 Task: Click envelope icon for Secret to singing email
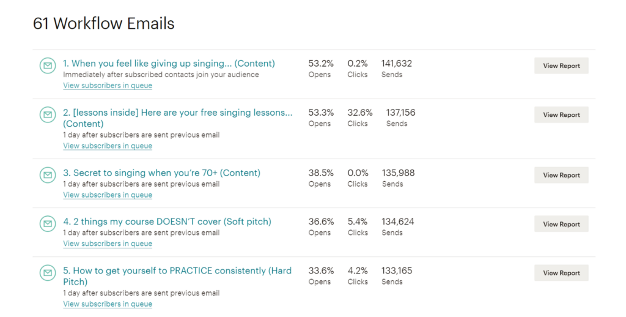48,175
